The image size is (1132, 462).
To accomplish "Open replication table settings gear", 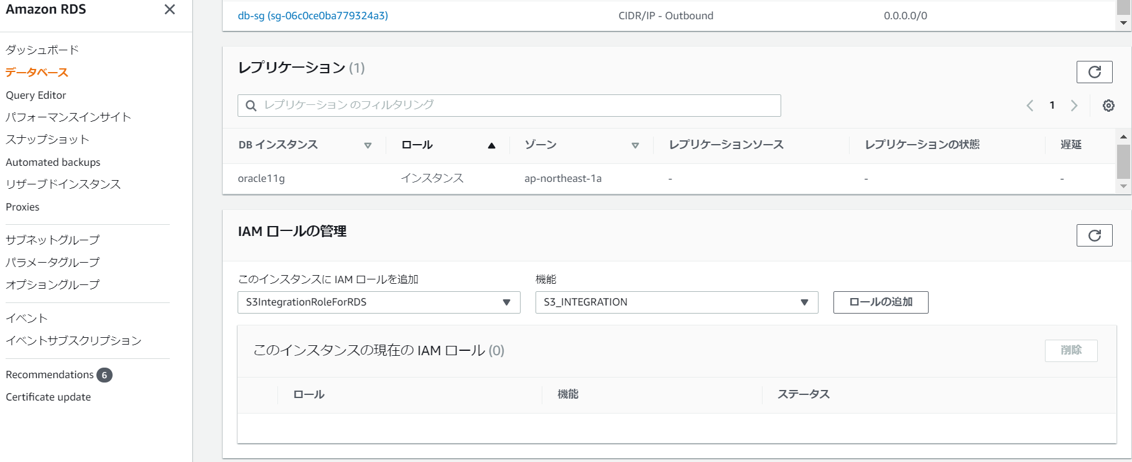I will click(x=1108, y=106).
